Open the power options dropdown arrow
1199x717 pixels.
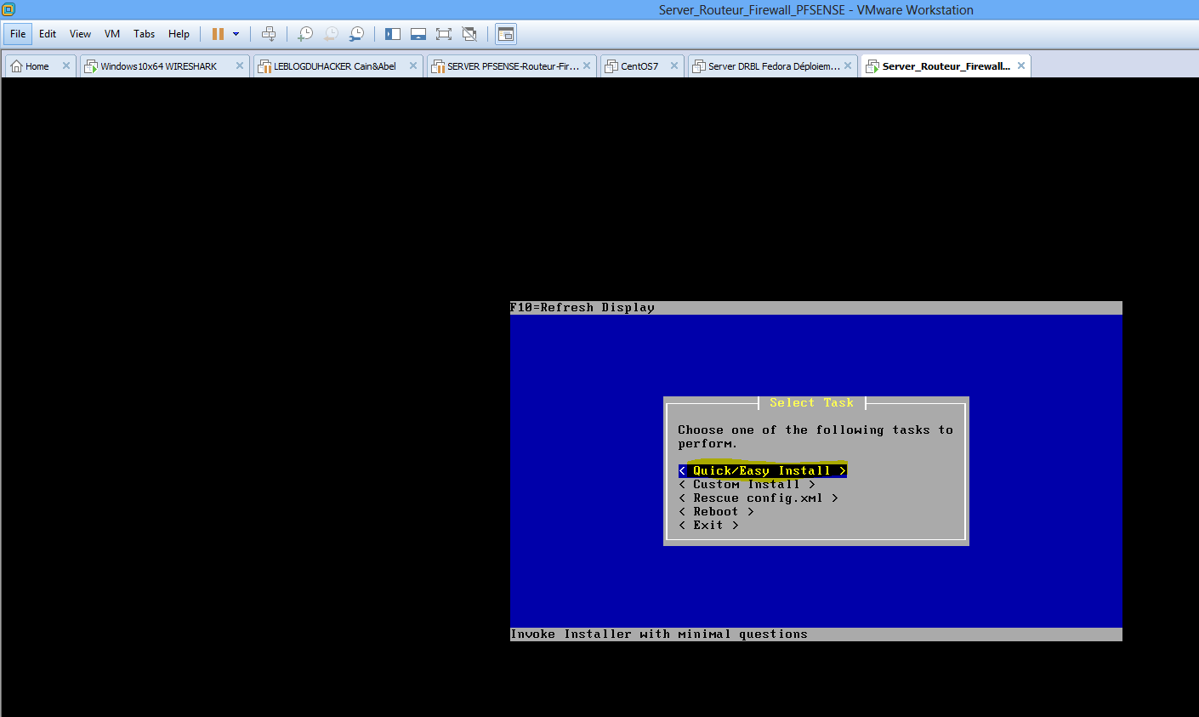coord(236,34)
